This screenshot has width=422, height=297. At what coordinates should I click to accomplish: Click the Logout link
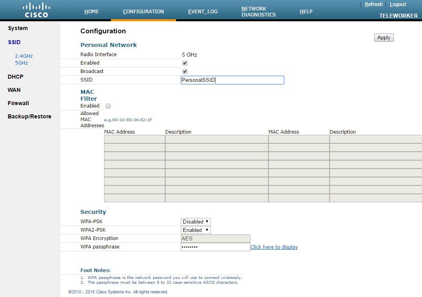point(398,4)
